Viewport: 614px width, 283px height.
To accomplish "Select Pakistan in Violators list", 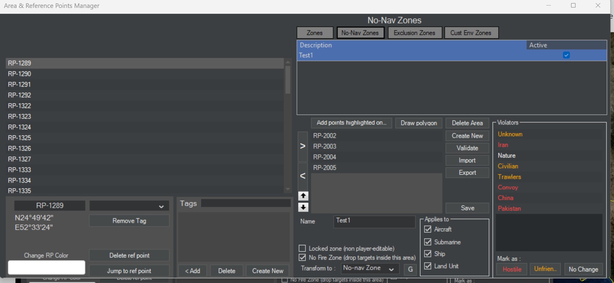I will coord(549,208).
